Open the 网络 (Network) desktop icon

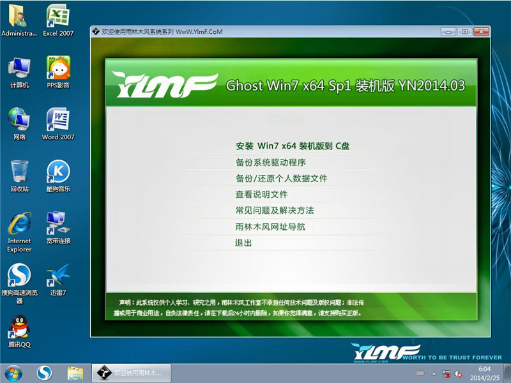click(19, 123)
